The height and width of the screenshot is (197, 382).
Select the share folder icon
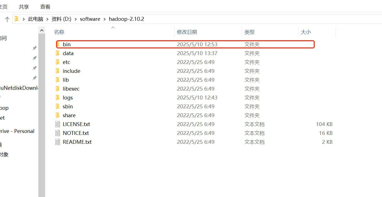[x=58, y=115]
